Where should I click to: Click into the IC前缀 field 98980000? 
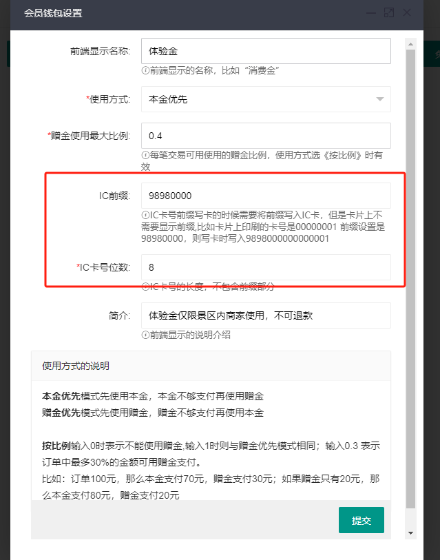[x=266, y=196]
